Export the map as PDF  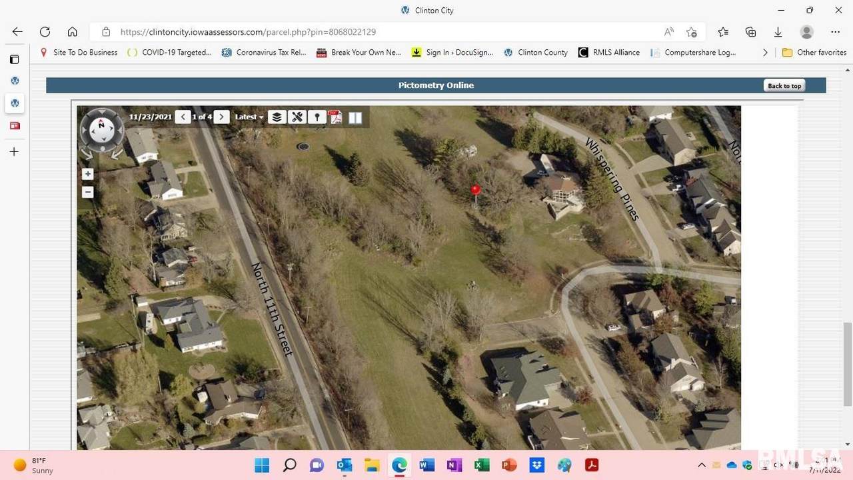[x=335, y=117]
